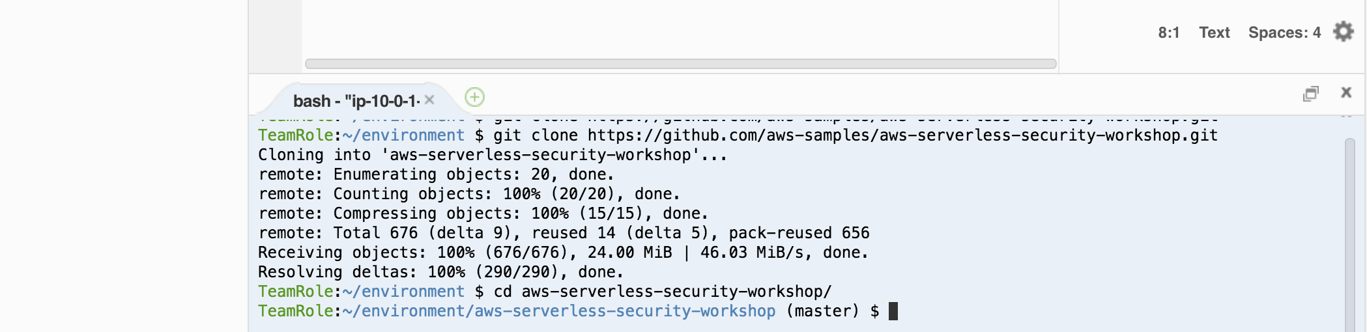Open the Spaces: 4 indentation menu

coord(1284,33)
